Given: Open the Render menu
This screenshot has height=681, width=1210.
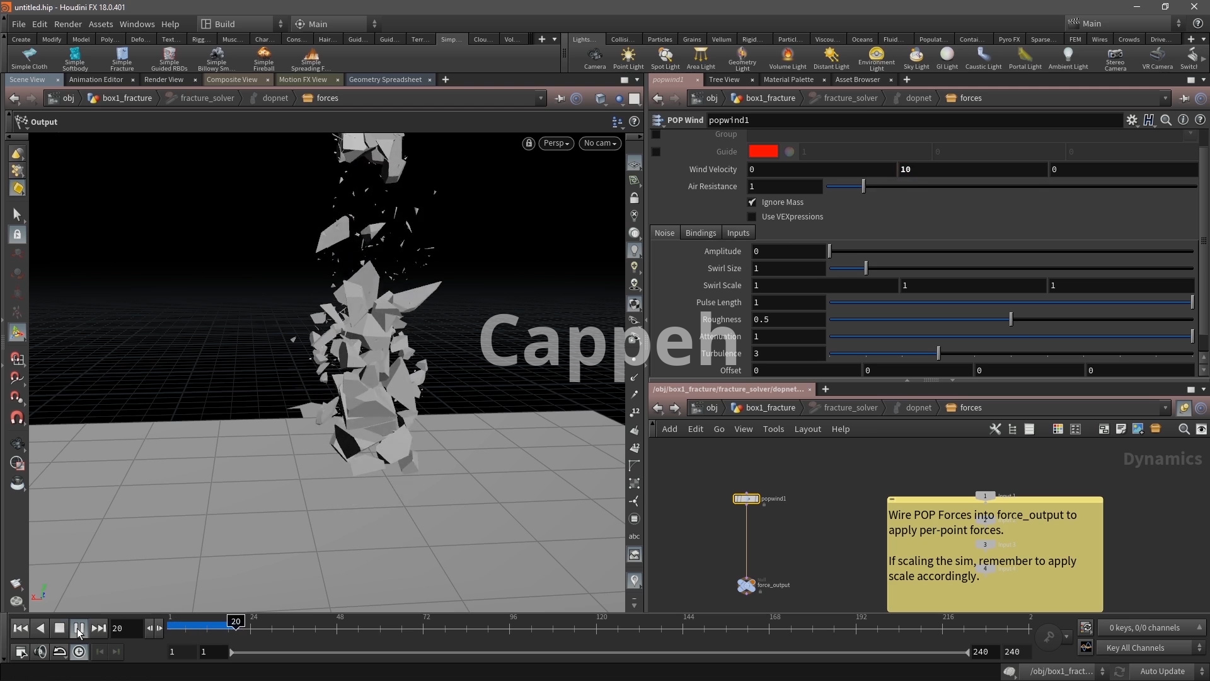Looking at the screenshot, I should point(67,24).
